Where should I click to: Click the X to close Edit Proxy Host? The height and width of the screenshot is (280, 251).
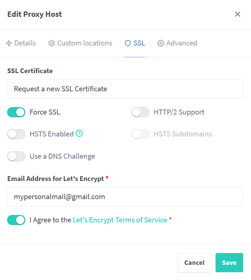tap(237, 14)
